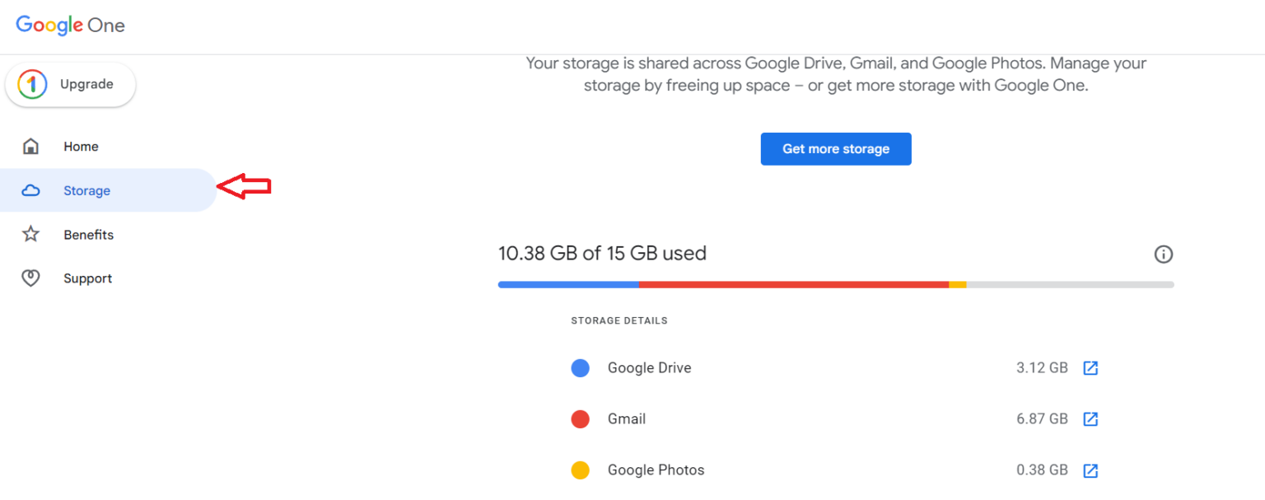Image resolution: width=1265 pixels, height=500 pixels.
Task: Open the Storage navigation item
Action: click(x=87, y=189)
